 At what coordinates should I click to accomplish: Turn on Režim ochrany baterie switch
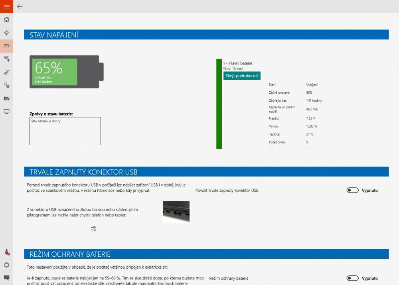tap(352, 278)
